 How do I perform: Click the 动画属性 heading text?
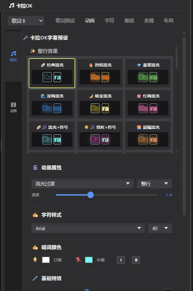[x=51, y=168]
